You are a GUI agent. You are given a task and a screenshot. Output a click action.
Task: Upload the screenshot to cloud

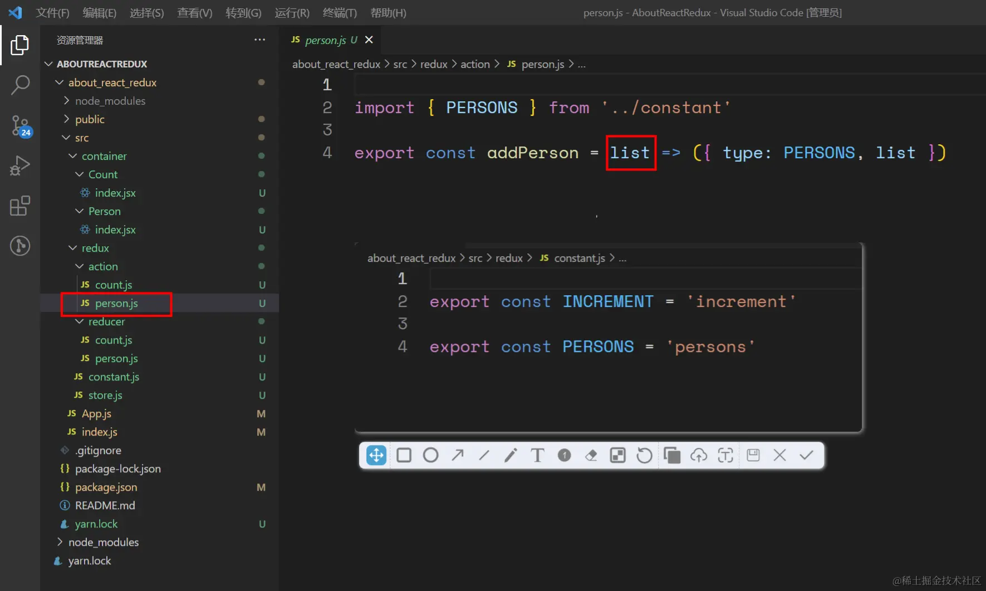click(x=699, y=455)
